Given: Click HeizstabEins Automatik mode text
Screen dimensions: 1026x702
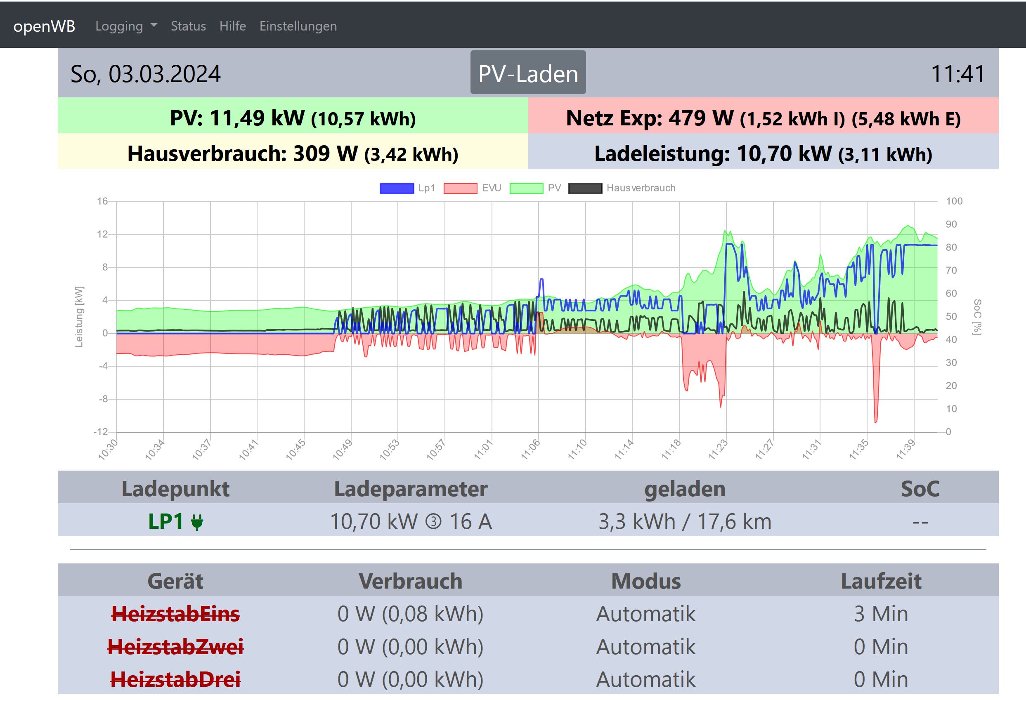Looking at the screenshot, I should coord(645,614).
